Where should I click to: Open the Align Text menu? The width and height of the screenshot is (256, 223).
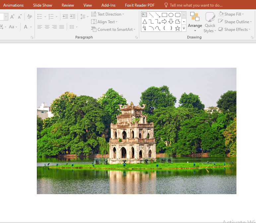[104, 22]
